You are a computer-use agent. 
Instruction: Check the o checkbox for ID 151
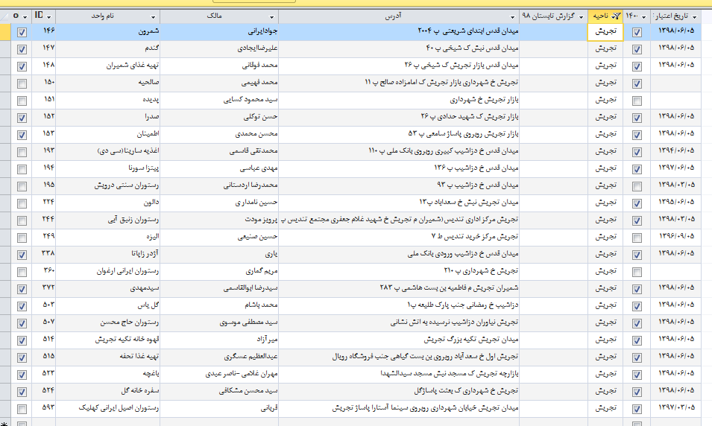pyautogui.click(x=22, y=101)
